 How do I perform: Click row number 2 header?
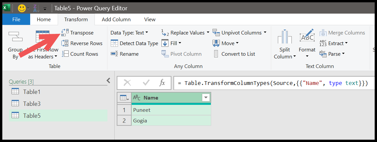124,120
